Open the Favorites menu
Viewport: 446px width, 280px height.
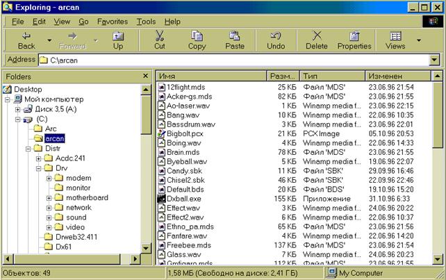(x=112, y=22)
